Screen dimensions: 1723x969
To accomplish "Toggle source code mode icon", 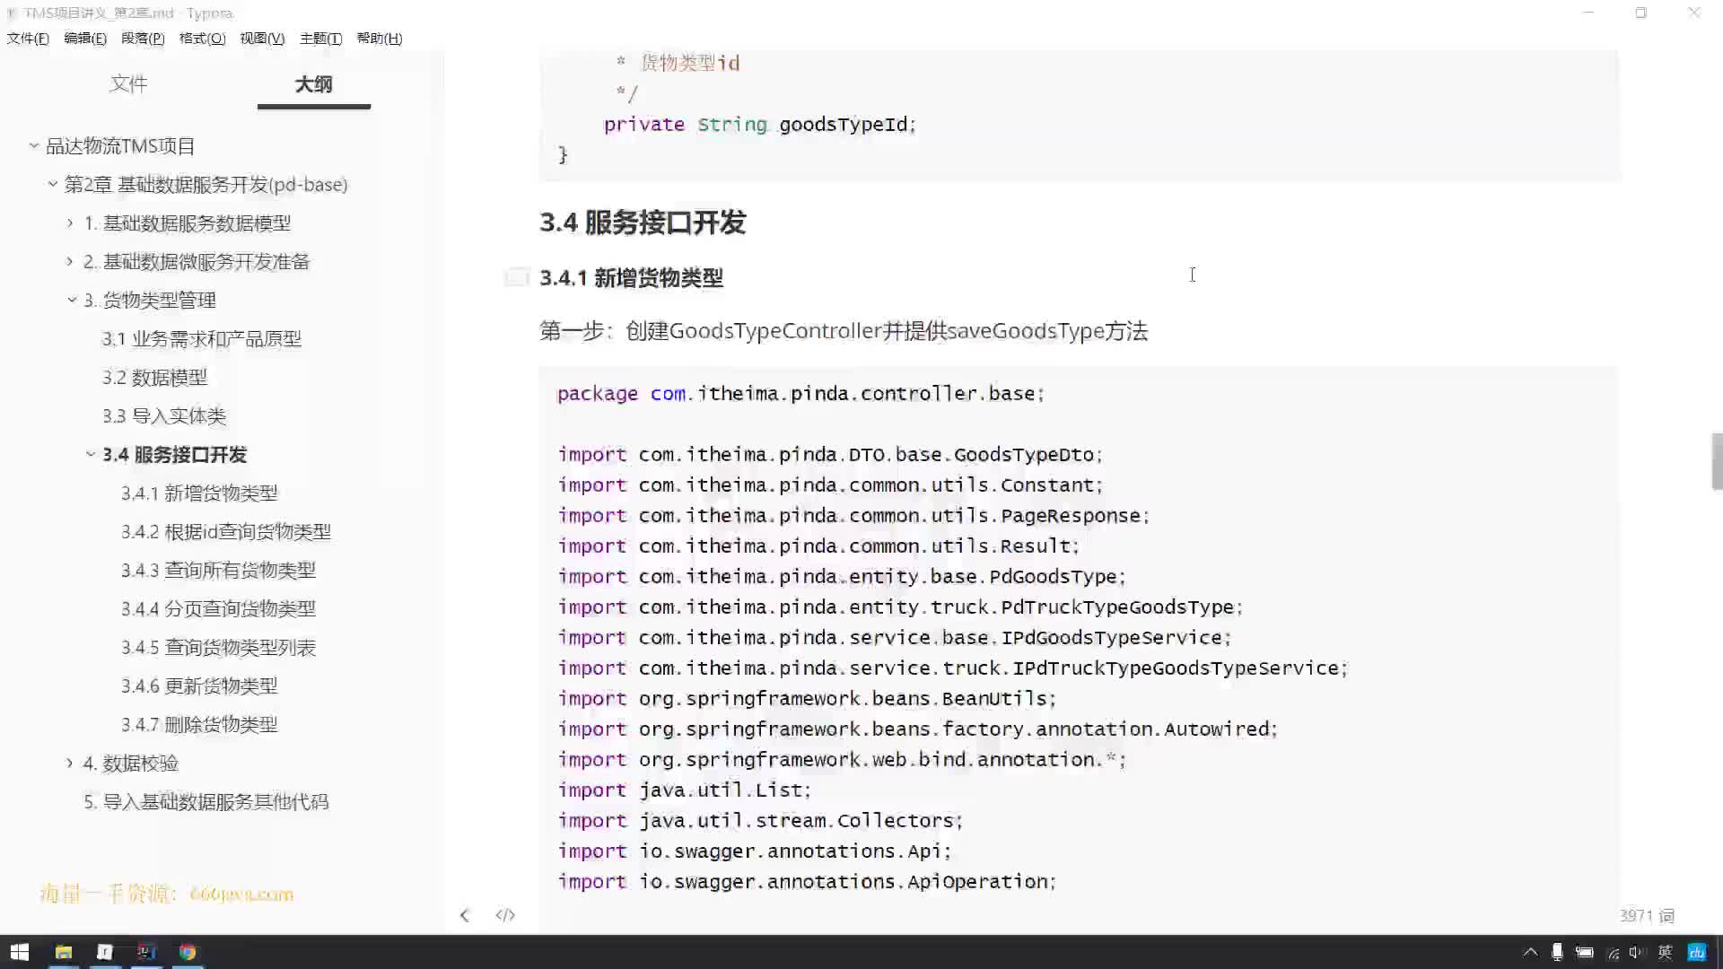I will [x=505, y=915].
